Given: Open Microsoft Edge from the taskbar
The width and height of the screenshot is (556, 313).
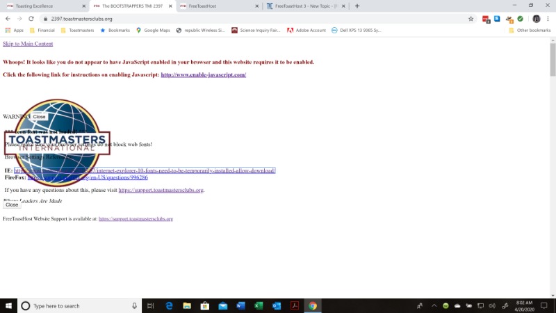Looking at the screenshot, I should point(169,306).
